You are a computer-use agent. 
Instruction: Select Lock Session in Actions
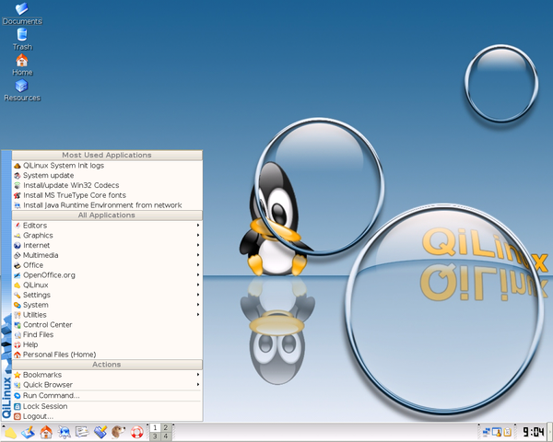(x=107, y=406)
